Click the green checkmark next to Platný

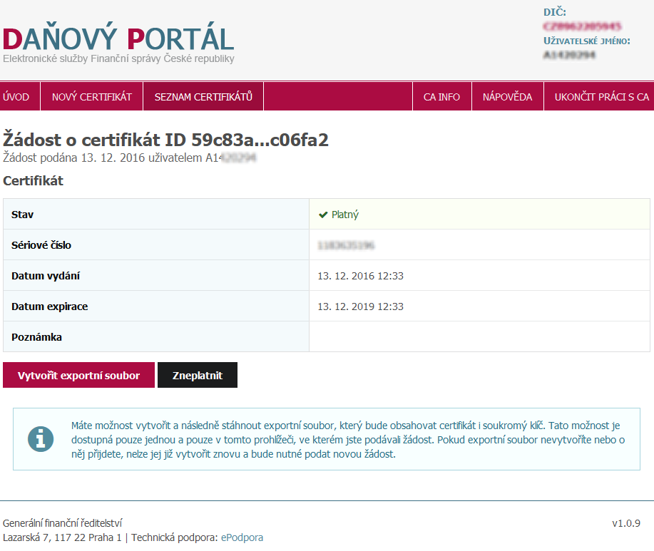pos(322,213)
